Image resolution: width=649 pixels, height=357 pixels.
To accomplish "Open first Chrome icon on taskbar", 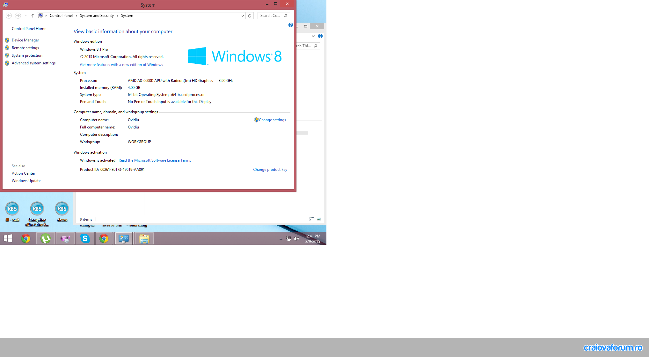I will (x=26, y=238).
